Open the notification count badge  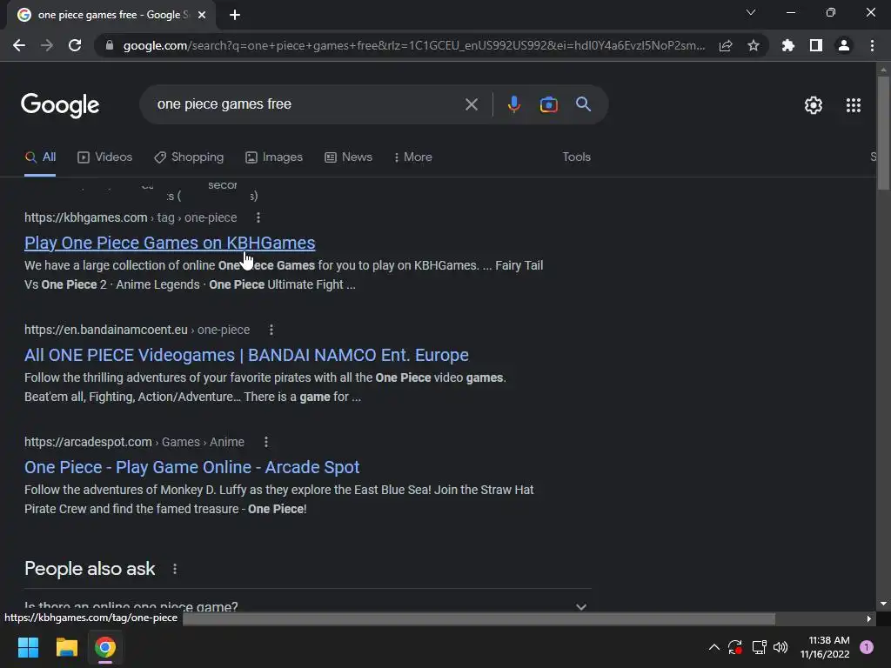[867, 647]
